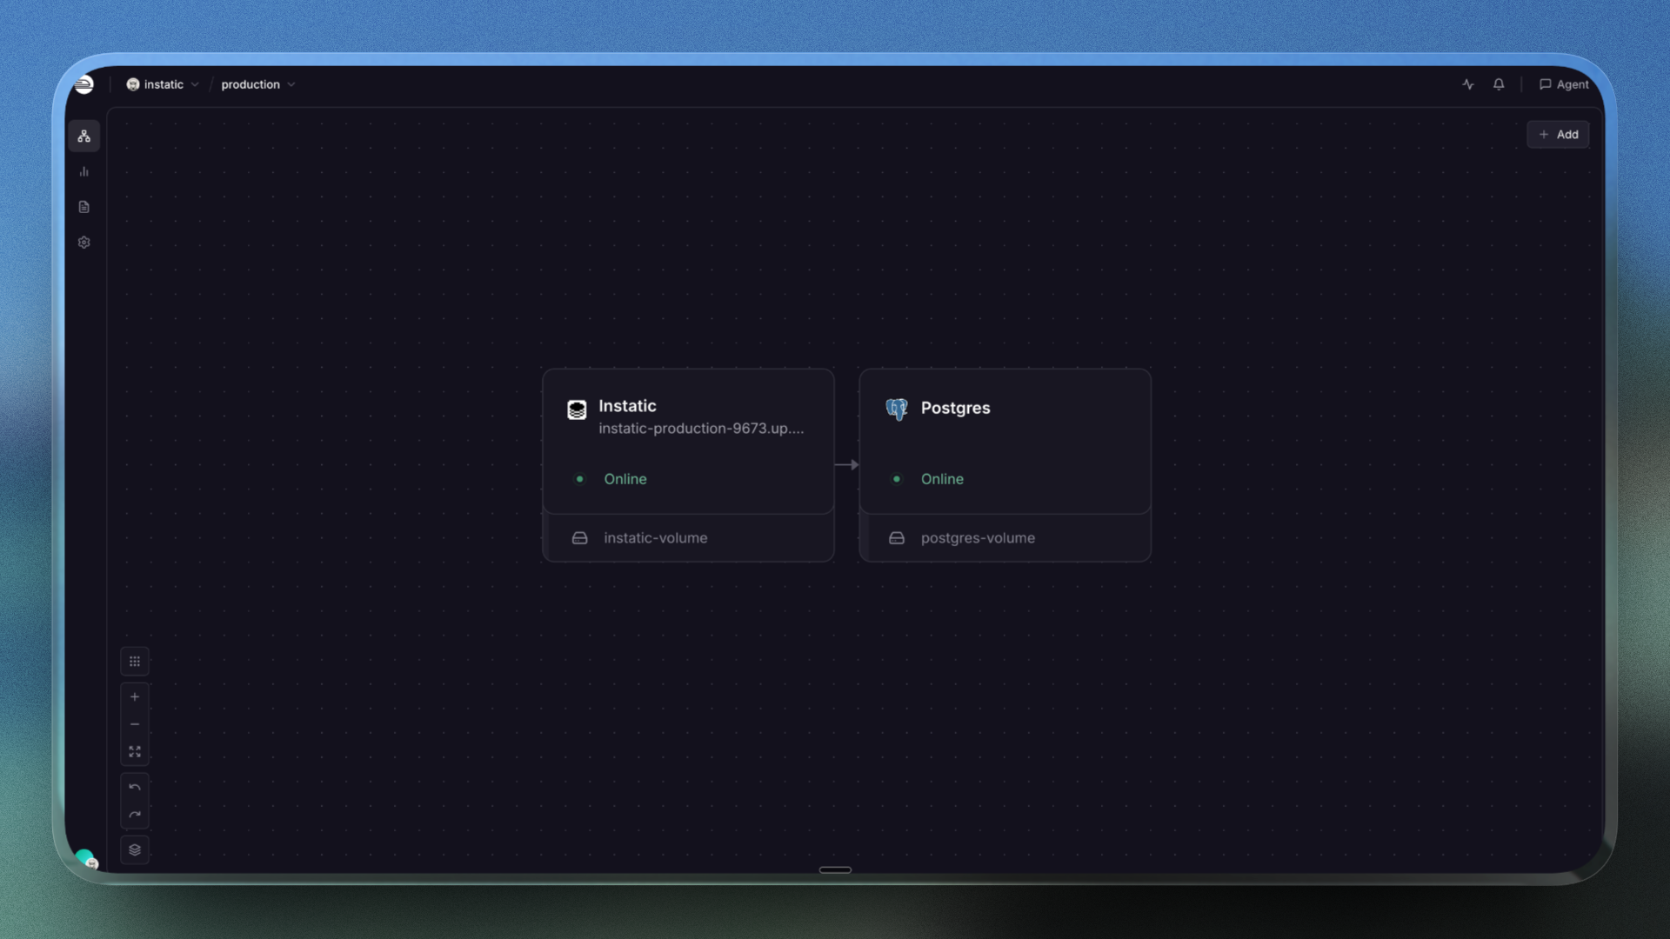Redo the canvas change
This screenshot has height=939, width=1670.
pos(135,815)
